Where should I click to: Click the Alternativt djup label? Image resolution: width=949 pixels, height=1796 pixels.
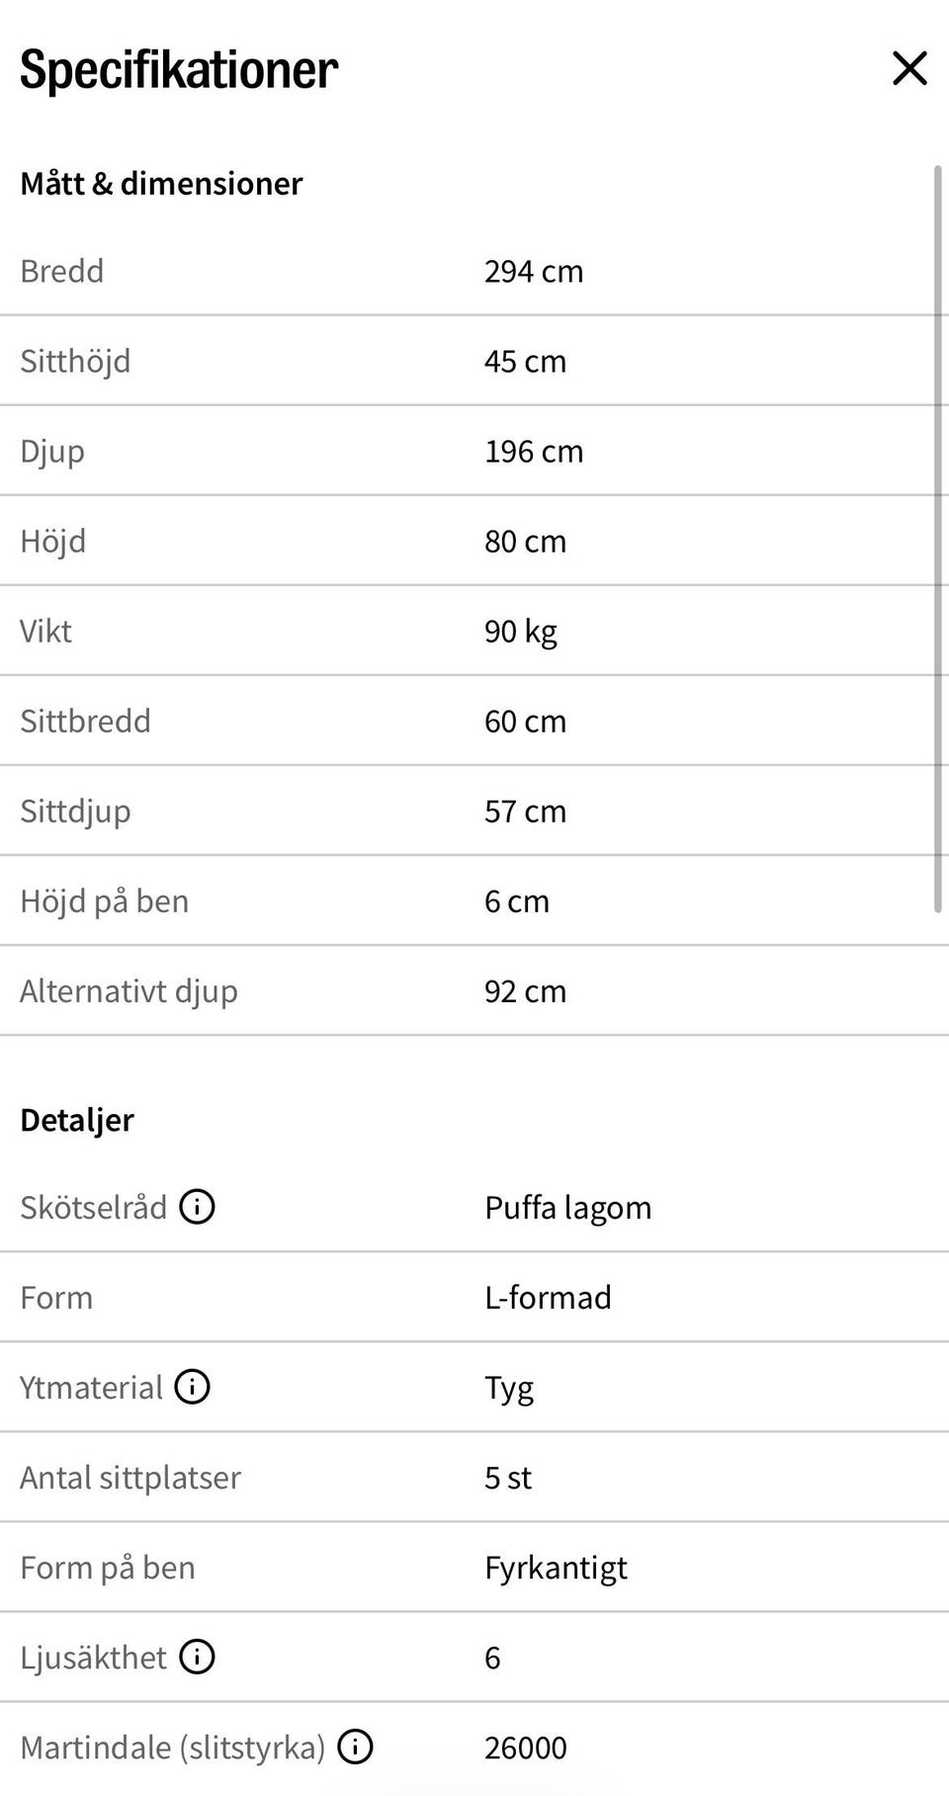click(129, 991)
